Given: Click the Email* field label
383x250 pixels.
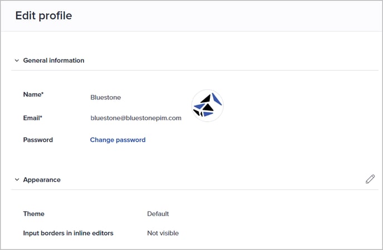Looking at the screenshot, I should click(33, 118).
